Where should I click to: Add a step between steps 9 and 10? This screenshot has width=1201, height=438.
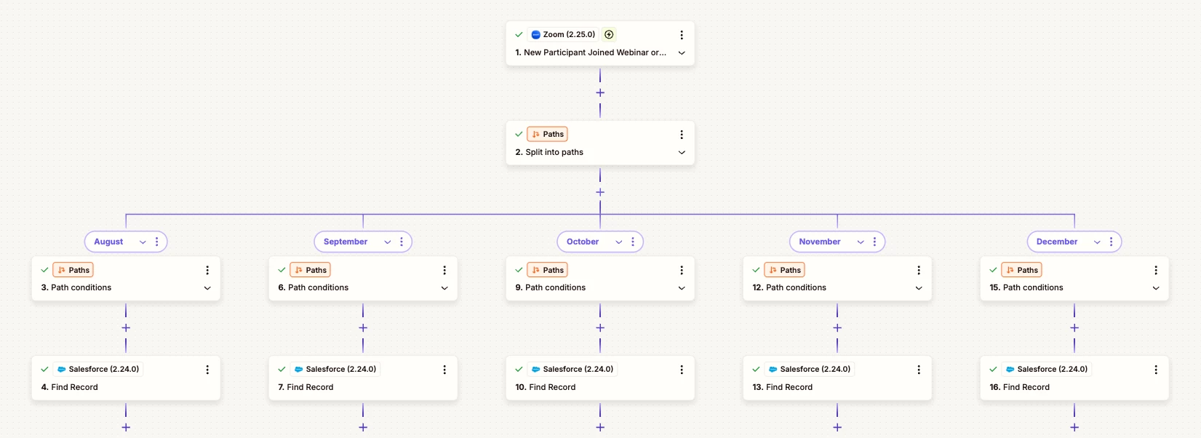tap(600, 327)
